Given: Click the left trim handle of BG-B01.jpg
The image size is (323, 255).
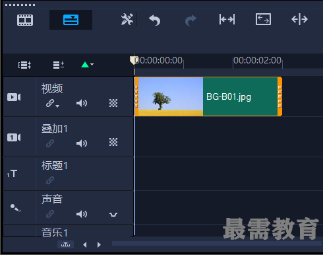Looking at the screenshot, I should [x=136, y=96].
